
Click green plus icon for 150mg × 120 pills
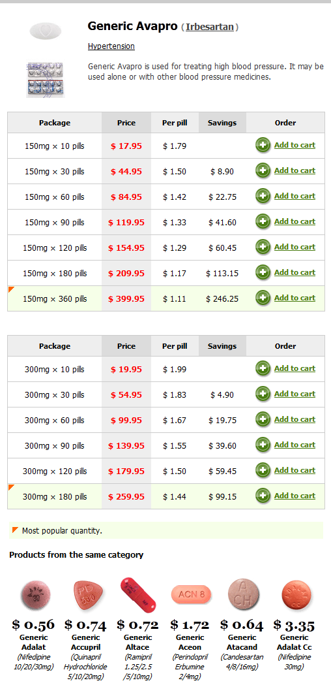[x=263, y=247]
